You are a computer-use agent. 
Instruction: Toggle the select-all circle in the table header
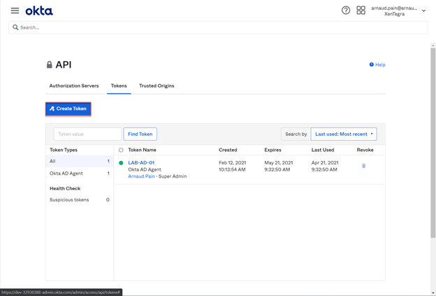[x=121, y=150]
